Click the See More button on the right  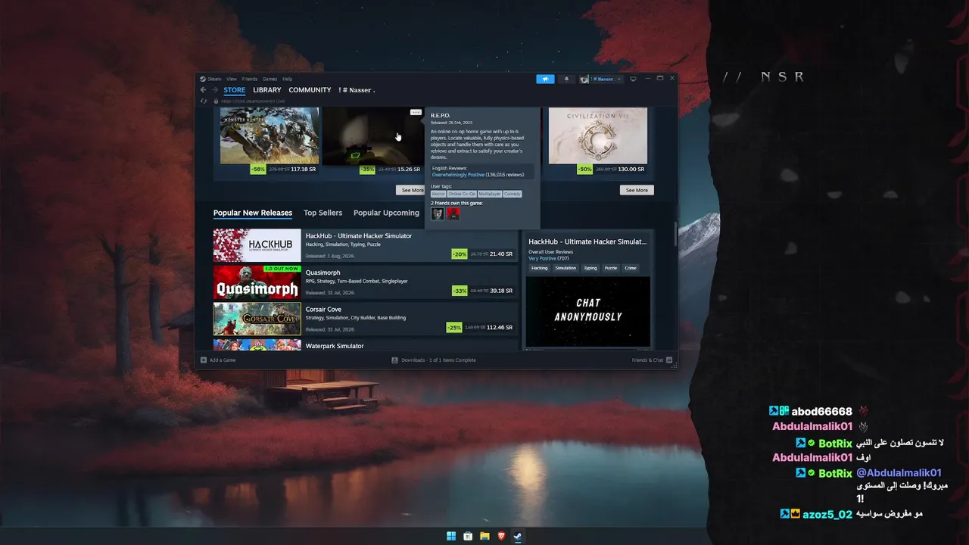pyautogui.click(x=637, y=190)
